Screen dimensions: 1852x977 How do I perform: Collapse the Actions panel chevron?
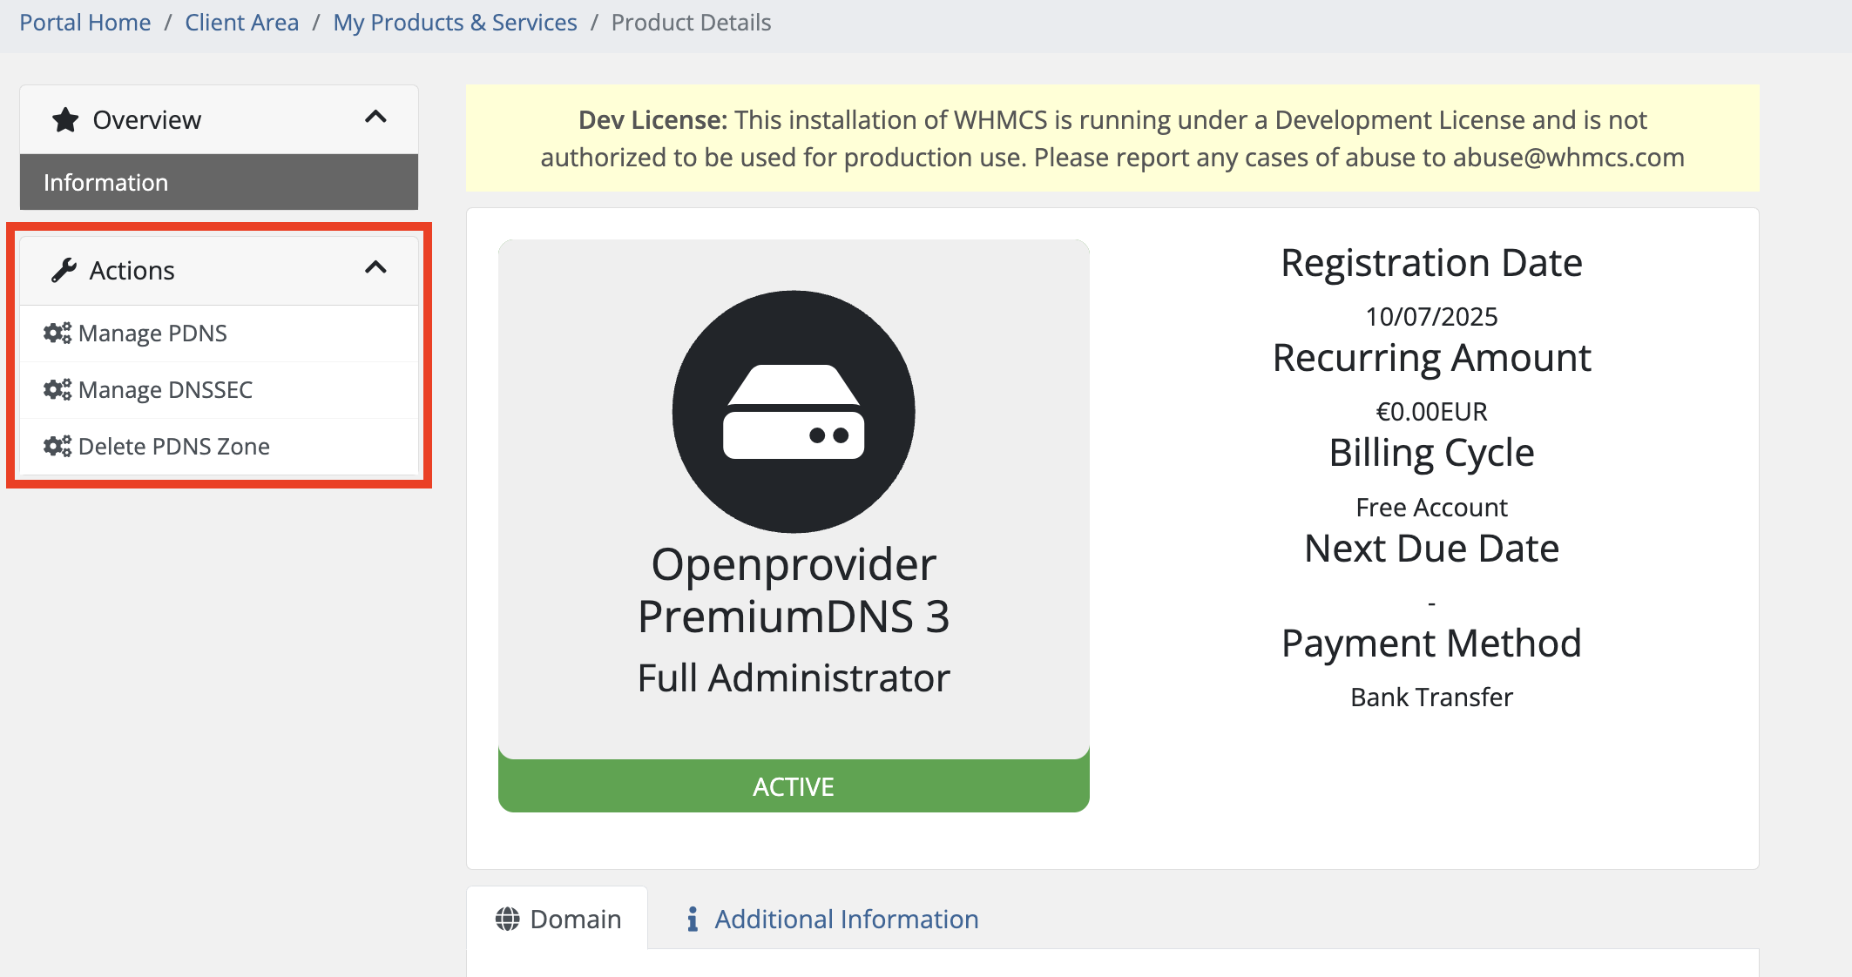[x=375, y=268]
